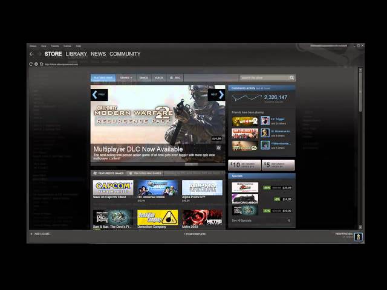Open the Demolition Company thumbnail
The width and height of the screenshot is (387, 290).
click(157, 217)
